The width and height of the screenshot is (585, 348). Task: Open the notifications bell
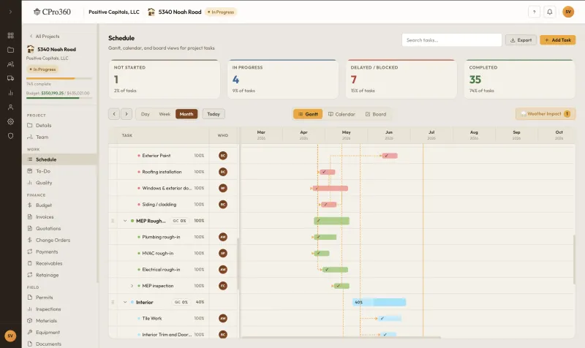point(550,12)
